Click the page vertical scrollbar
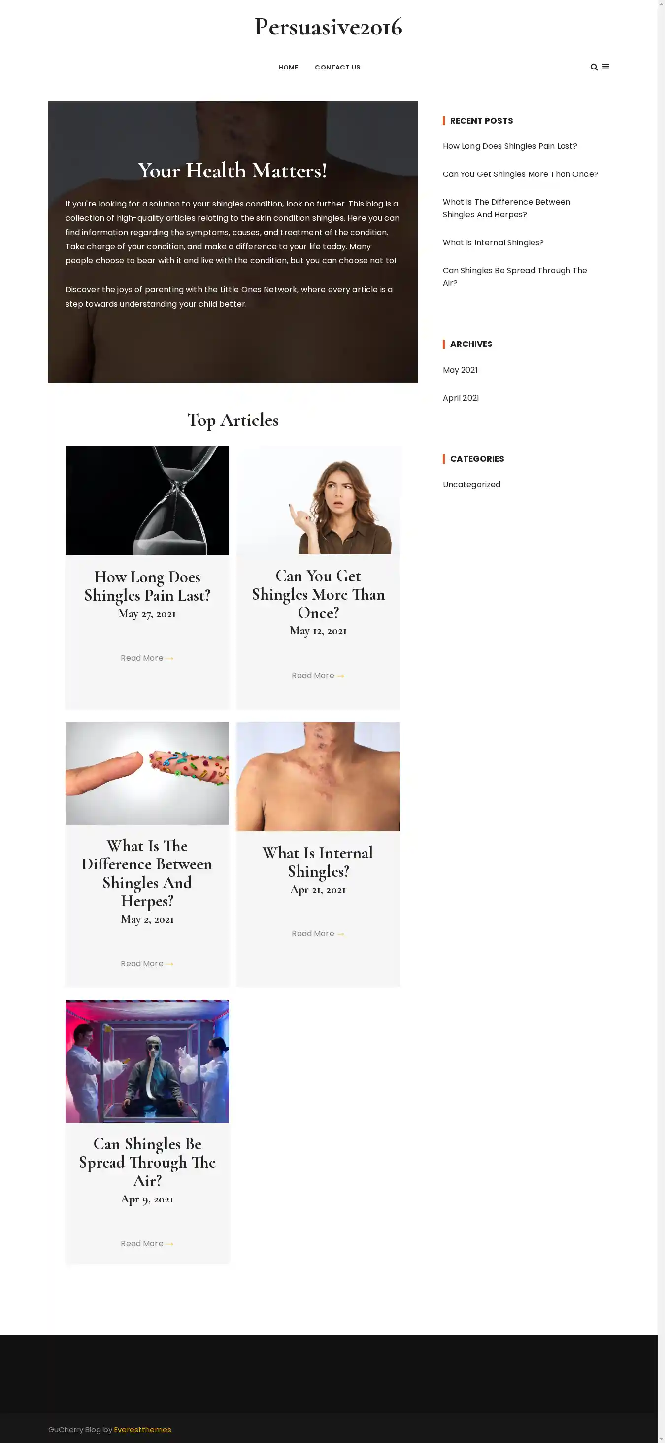The image size is (665, 1443). [661, 721]
